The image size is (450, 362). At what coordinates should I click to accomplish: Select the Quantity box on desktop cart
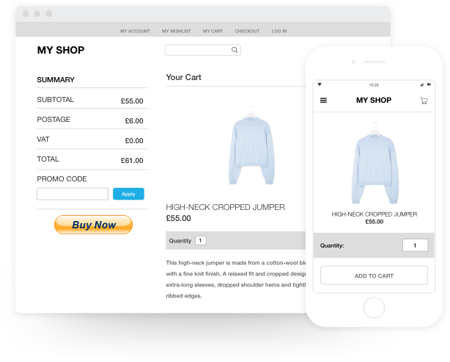200,240
